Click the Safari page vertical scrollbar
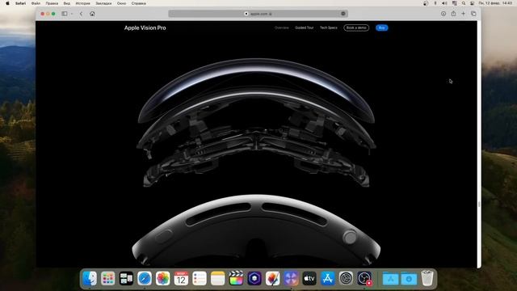The image size is (517, 291). coord(479,205)
